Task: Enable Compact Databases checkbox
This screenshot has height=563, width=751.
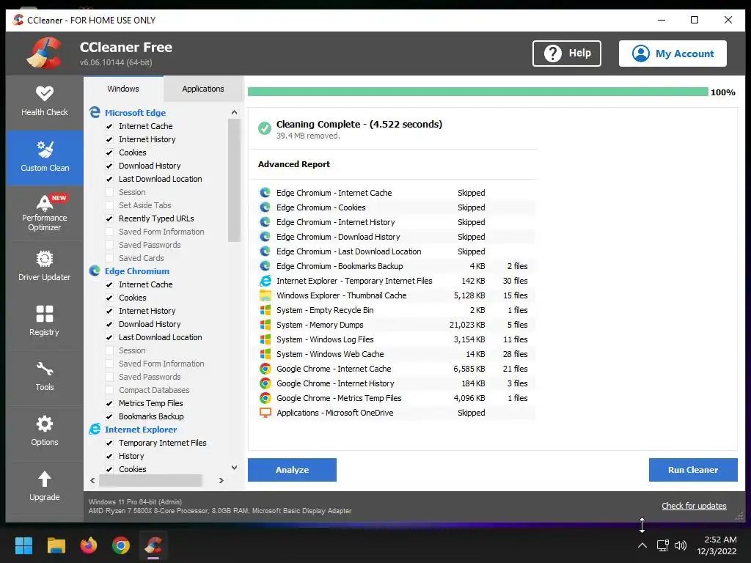Action: point(109,390)
